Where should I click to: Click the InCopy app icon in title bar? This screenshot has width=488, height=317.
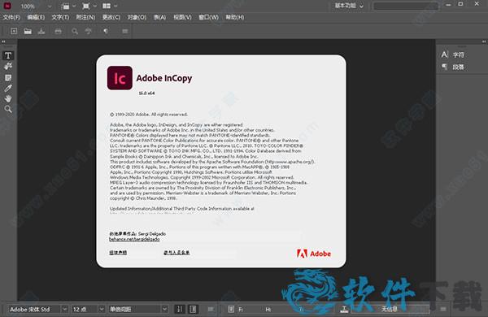coord(7,6)
